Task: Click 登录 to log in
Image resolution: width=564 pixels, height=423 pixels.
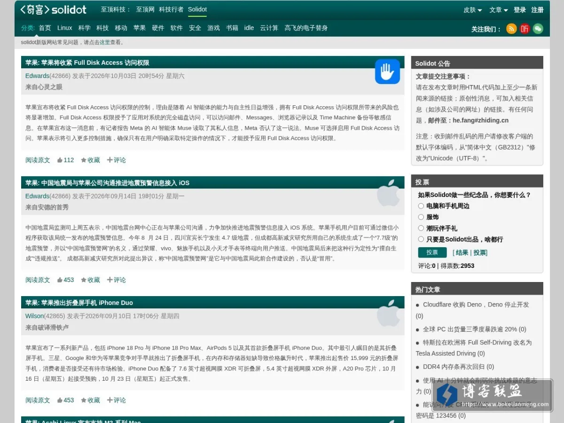Action: pyautogui.click(x=520, y=10)
